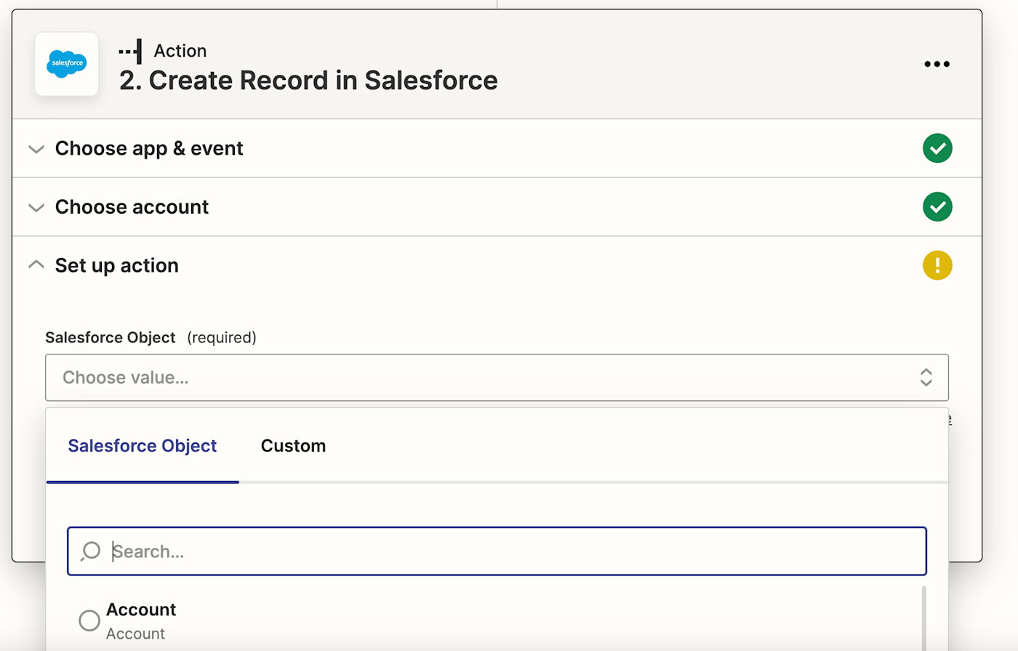This screenshot has height=651, width=1018.
Task: Select the Account radio button
Action: tap(89, 620)
